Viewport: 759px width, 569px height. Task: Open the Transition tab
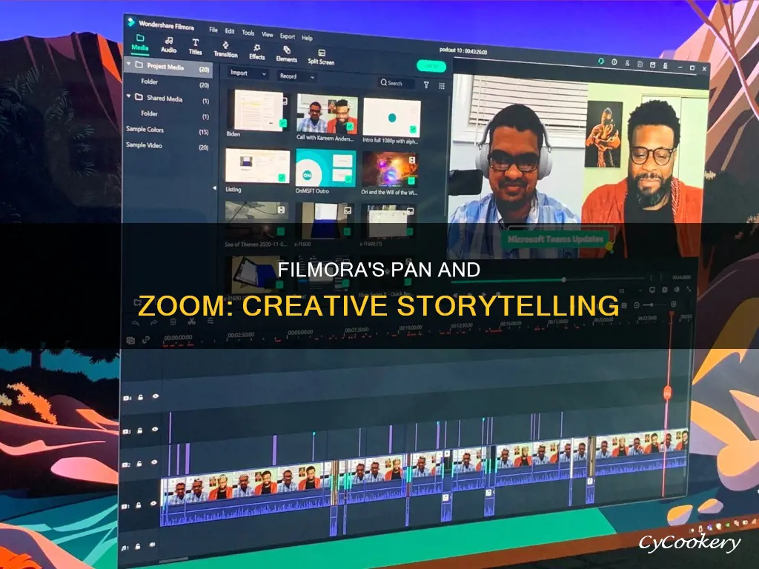pyautogui.click(x=225, y=50)
